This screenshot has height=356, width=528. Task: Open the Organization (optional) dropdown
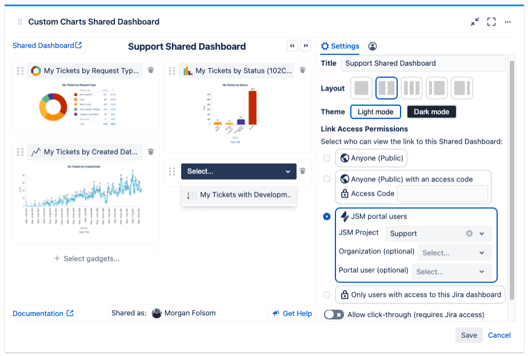pyautogui.click(x=454, y=252)
